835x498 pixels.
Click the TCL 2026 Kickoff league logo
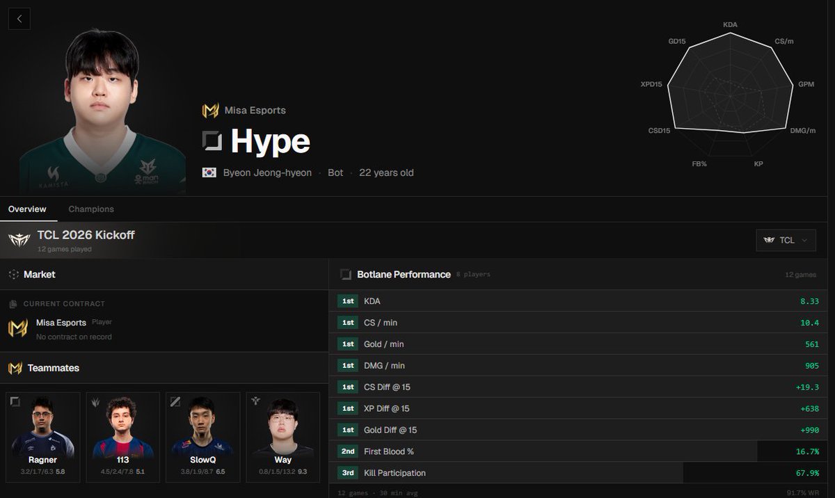(x=19, y=241)
